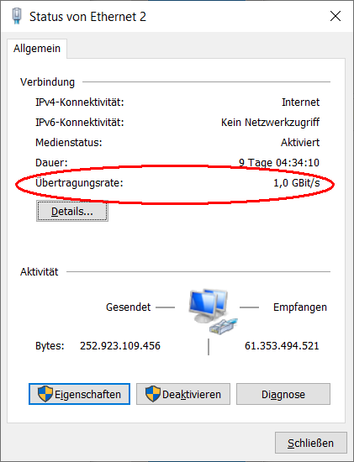Click the Status von Ethernet 2 title text
The image size is (354, 462).
(87, 17)
